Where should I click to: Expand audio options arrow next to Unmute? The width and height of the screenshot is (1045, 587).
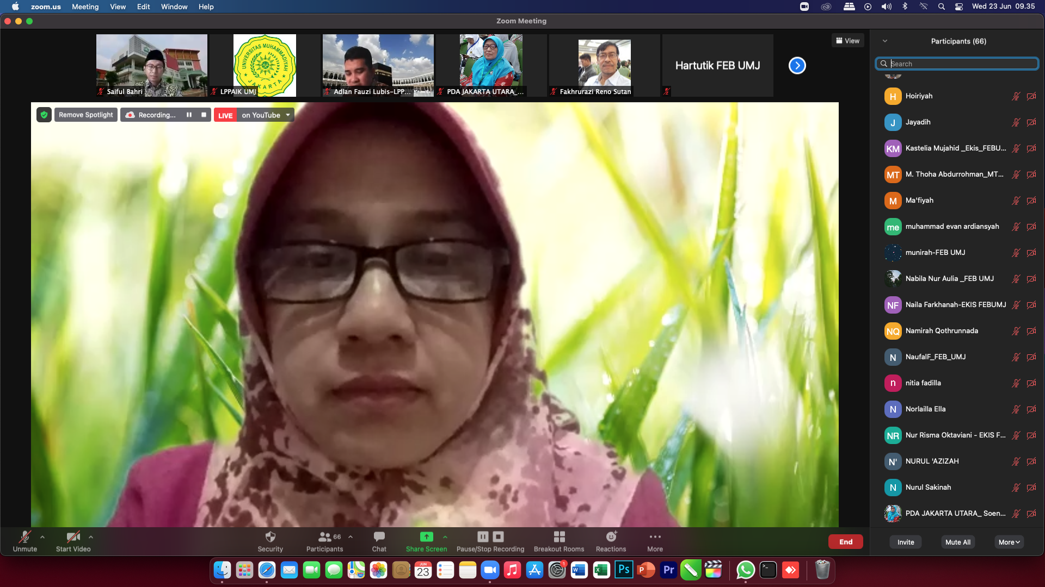[42, 537]
